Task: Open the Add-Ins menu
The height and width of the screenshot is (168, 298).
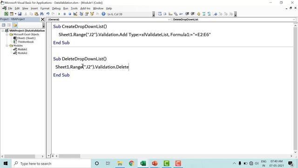Action: tap(85, 8)
